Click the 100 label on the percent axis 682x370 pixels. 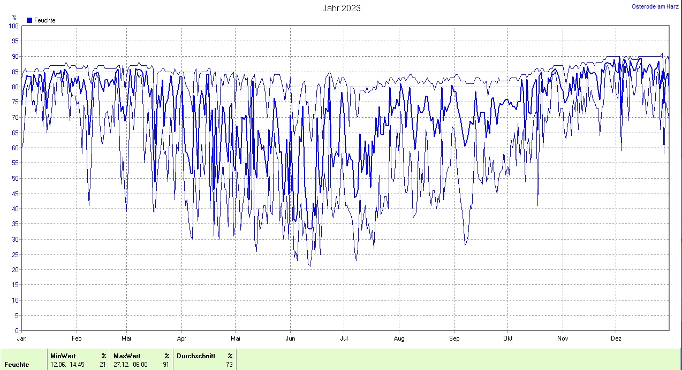coord(13,26)
